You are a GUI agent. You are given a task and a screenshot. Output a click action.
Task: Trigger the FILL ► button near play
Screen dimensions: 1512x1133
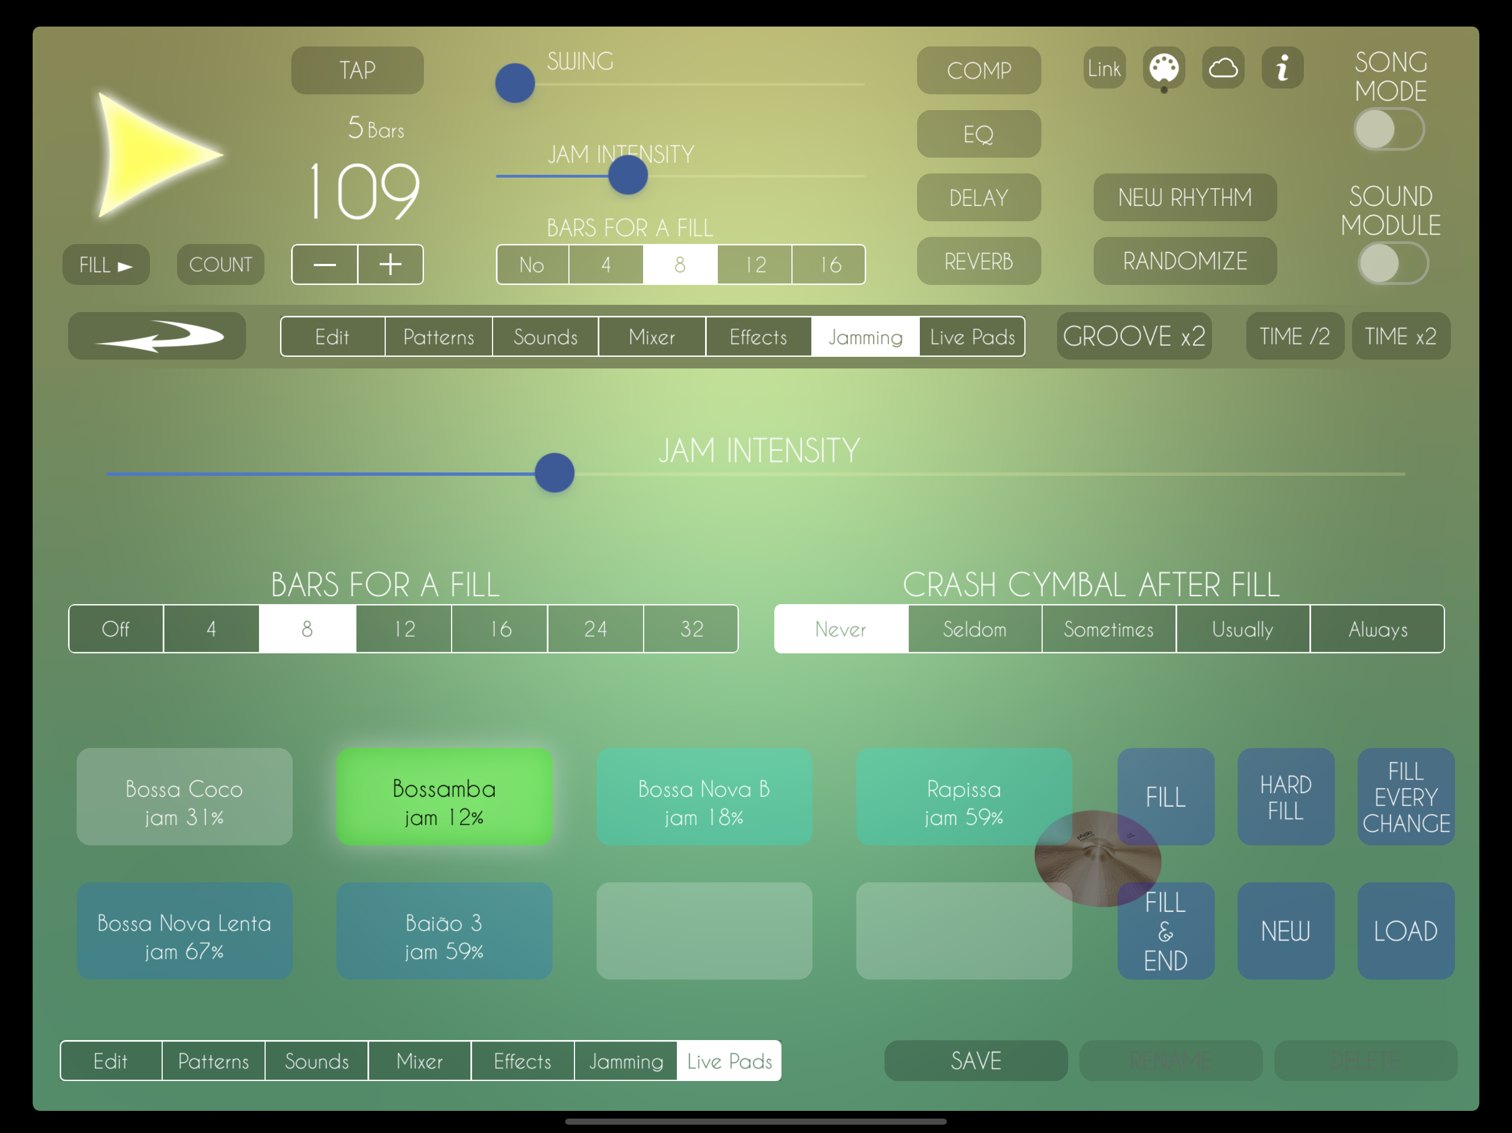pos(106,264)
